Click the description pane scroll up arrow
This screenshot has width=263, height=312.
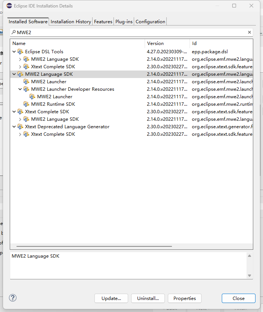pyautogui.click(x=250, y=256)
